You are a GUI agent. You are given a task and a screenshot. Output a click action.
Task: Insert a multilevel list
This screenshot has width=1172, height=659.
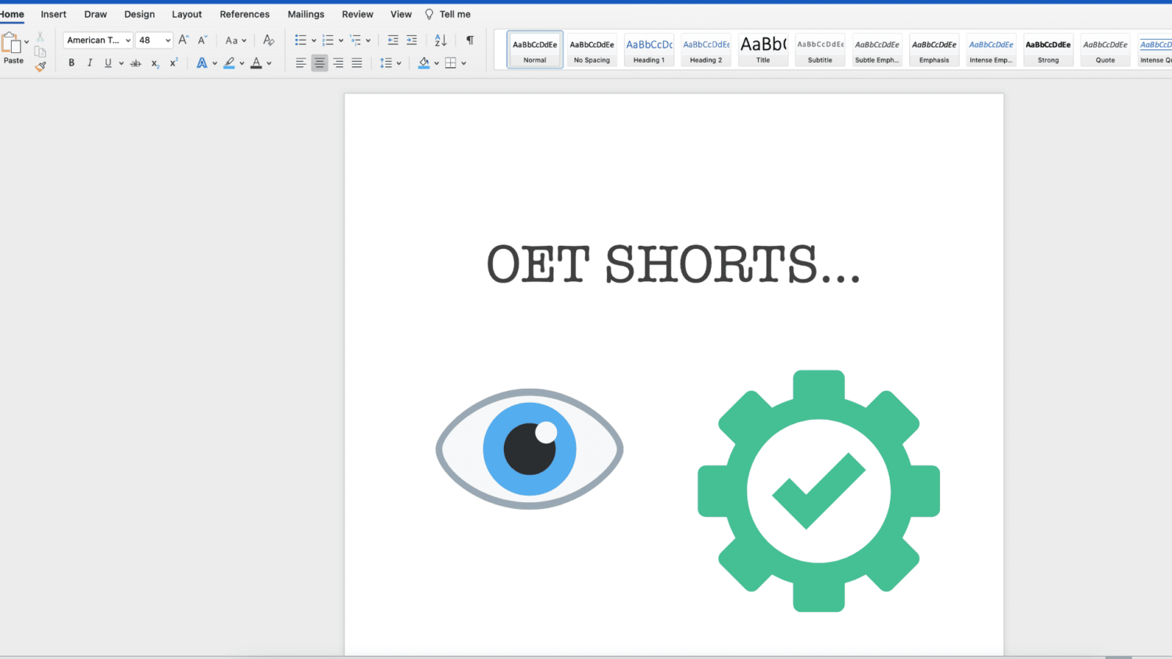click(x=356, y=40)
